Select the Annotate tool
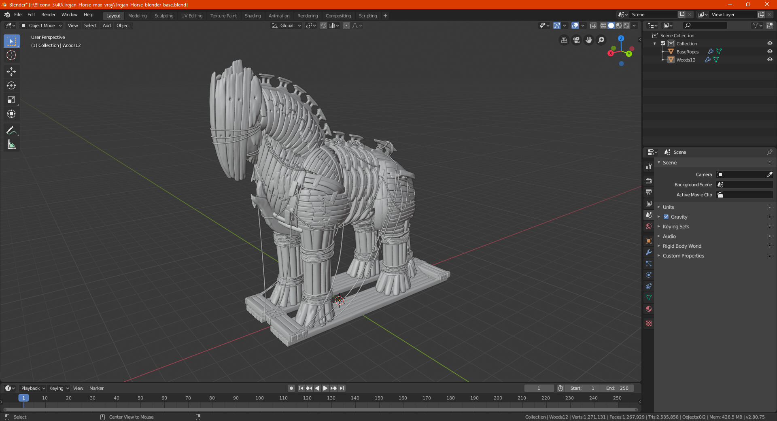This screenshot has height=421, width=777. click(11, 130)
